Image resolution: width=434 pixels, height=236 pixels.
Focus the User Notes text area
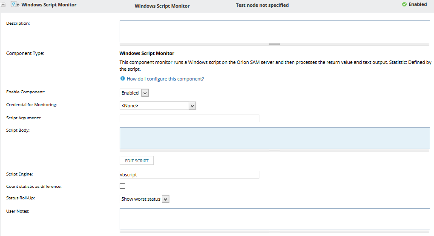pos(275,219)
